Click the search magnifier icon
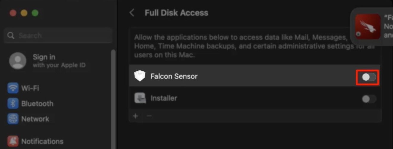393x149 pixels. click(x=11, y=36)
